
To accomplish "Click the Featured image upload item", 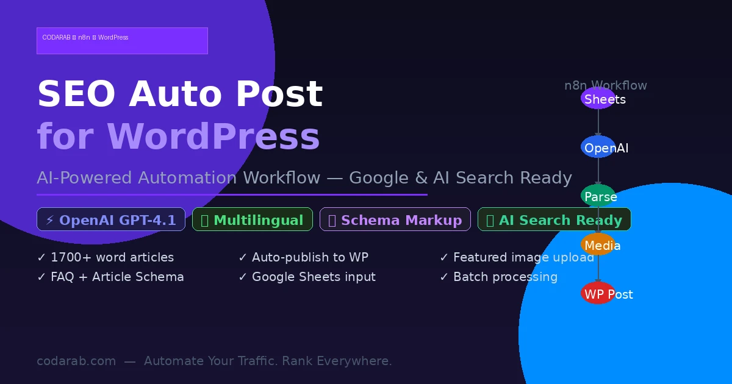I will 517,257.
